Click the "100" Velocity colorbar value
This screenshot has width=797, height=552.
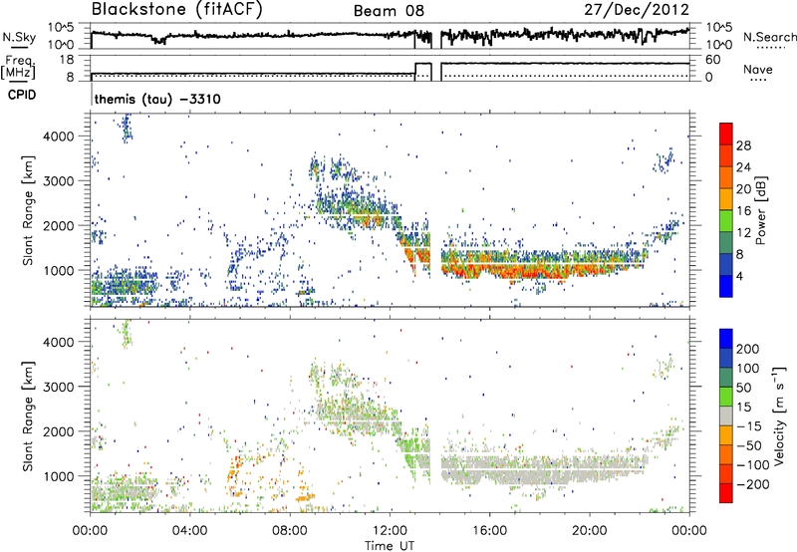(748, 368)
